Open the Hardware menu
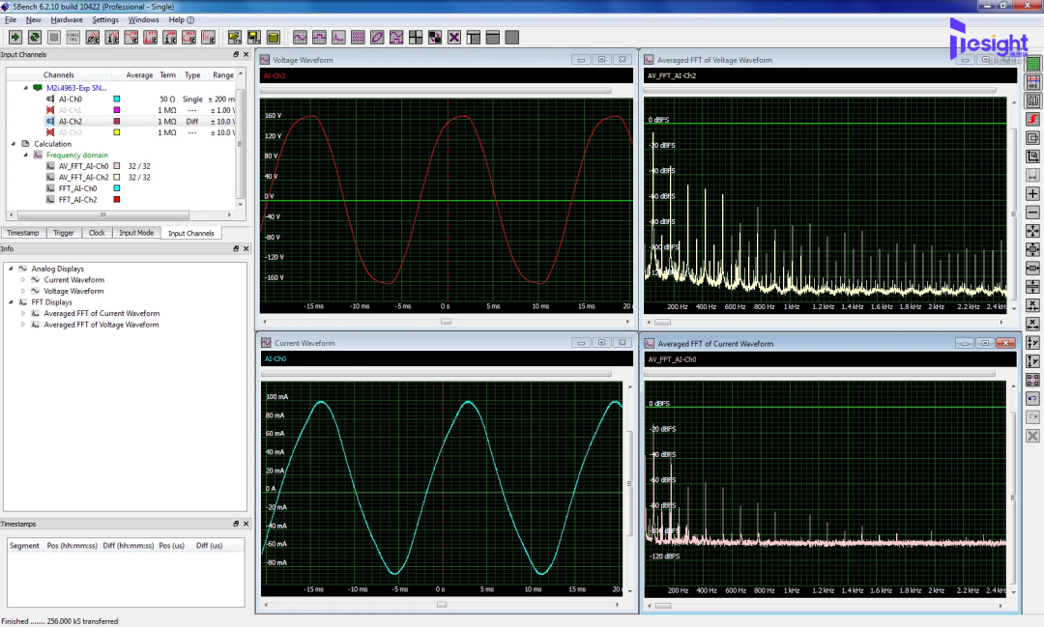Image resolution: width=1044 pixels, height=627 pixels. (67, 20)
